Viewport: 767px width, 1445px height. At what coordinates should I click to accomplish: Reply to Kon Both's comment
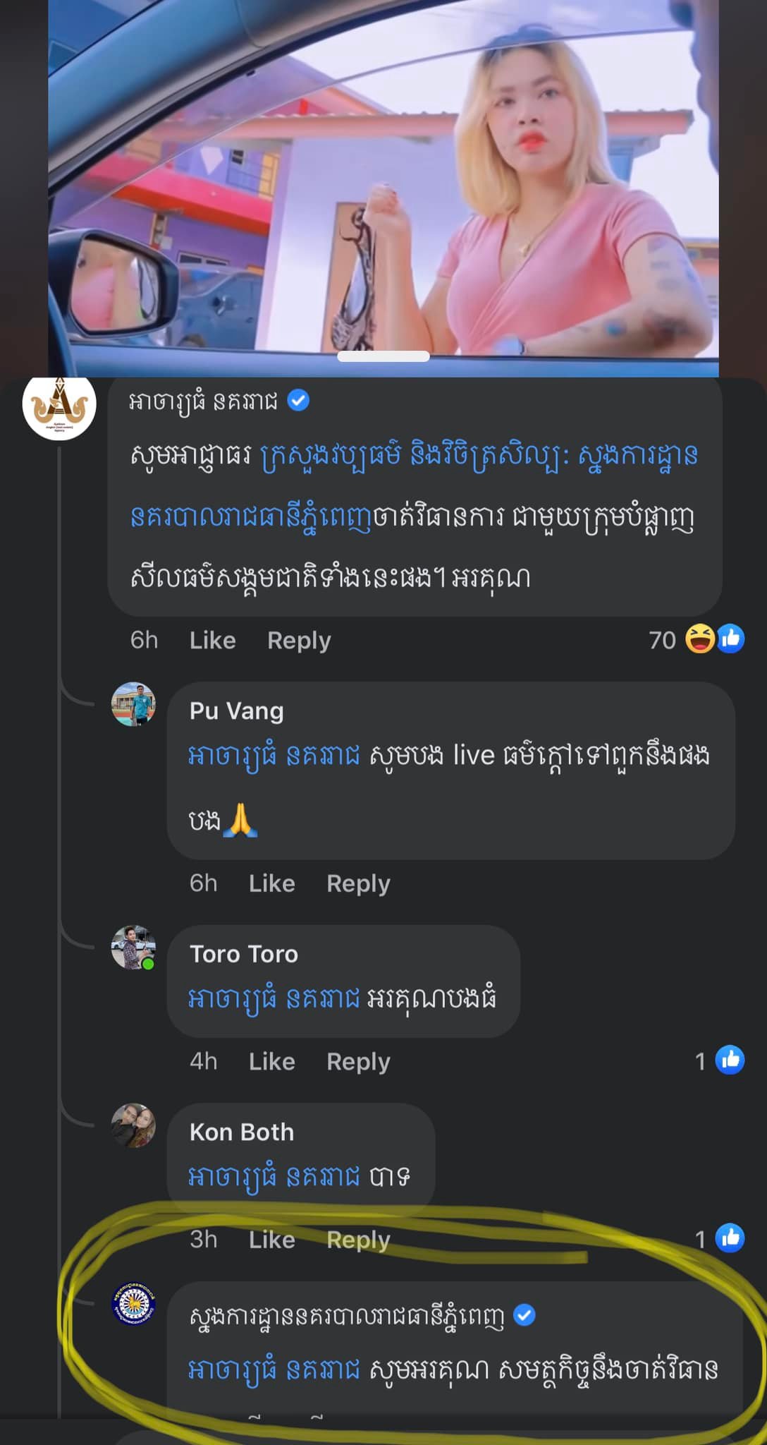358,1240
